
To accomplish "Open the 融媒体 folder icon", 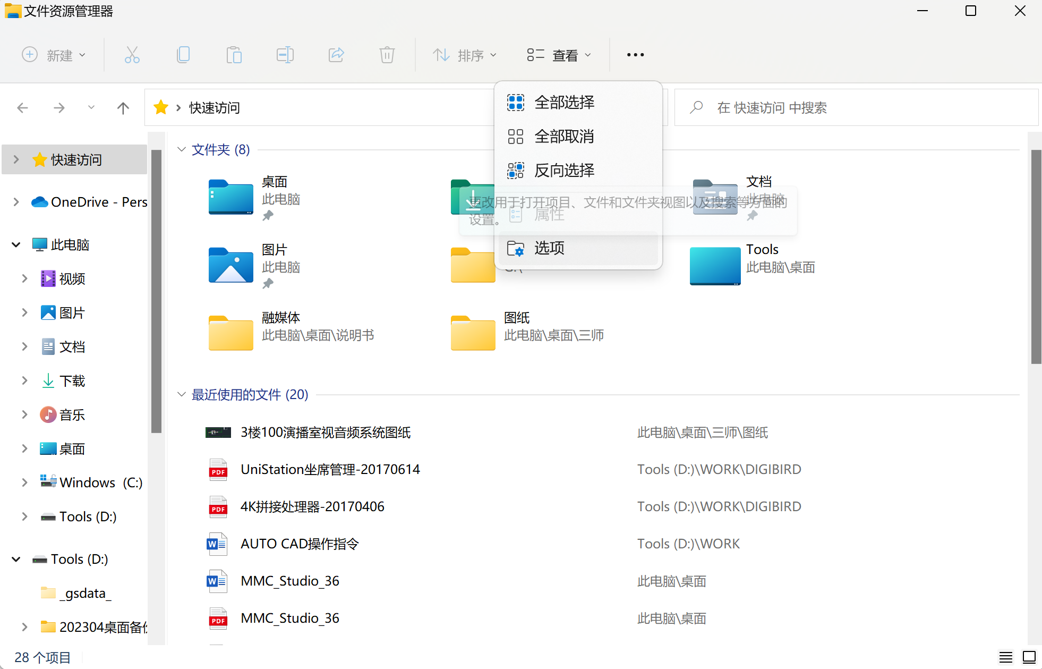I will (x=231, y=333).
